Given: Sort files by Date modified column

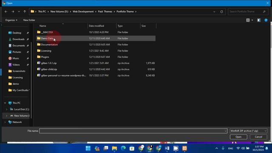Looking at the screenshot, I should [96, 26].
